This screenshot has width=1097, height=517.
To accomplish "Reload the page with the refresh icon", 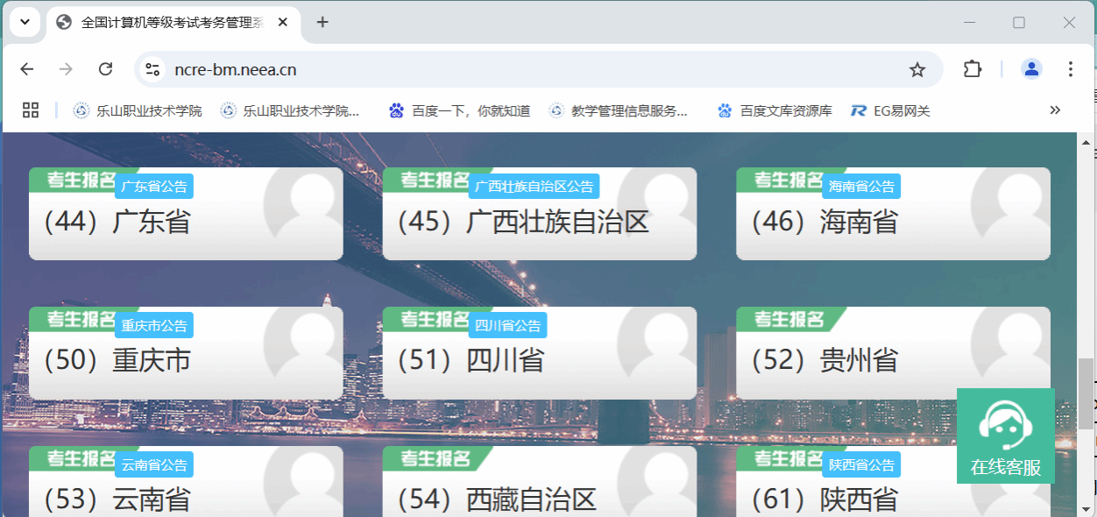I will (x=105, y=69).
